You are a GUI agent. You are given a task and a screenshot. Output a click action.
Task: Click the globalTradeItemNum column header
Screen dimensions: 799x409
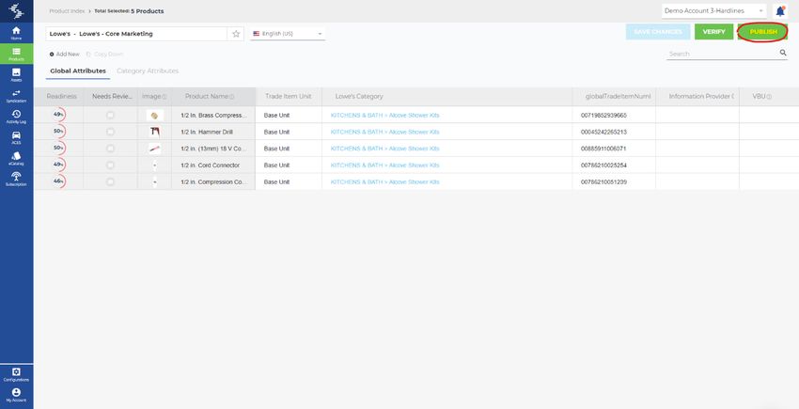point(614,97)
